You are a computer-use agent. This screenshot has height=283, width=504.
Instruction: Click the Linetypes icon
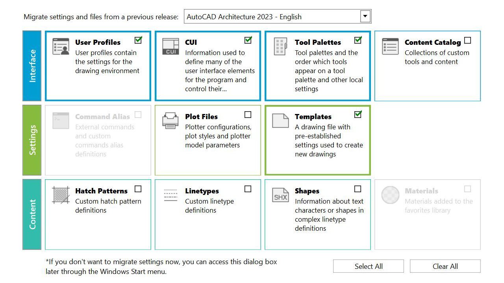[170, 195]
